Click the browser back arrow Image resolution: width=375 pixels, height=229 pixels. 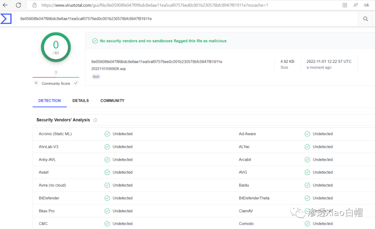[5, 5]
